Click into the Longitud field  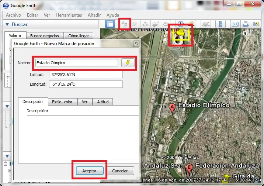tap(86, 84)
